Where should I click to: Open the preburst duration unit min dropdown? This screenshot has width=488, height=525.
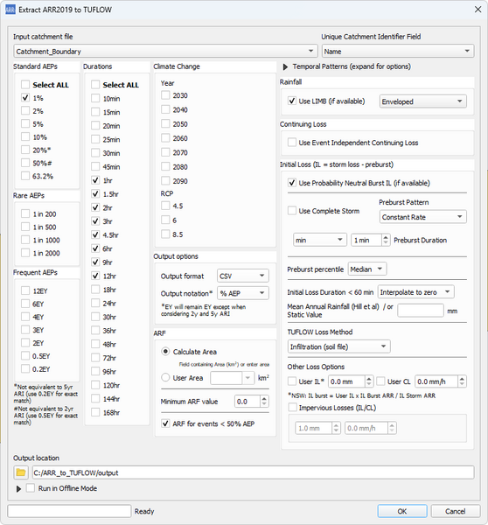click(319, 240)
